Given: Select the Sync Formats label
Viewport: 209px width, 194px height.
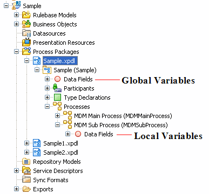Looking at the screenshot, I should [51, 180].
